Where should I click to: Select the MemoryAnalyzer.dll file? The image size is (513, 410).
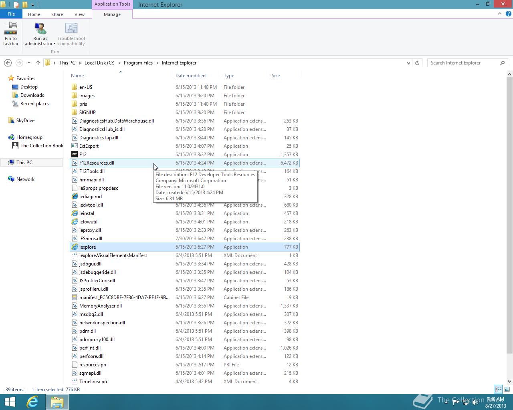101,306
